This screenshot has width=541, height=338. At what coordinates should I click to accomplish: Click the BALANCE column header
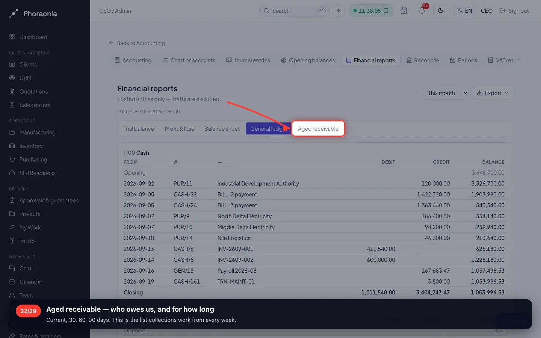[x=493, y=162]
